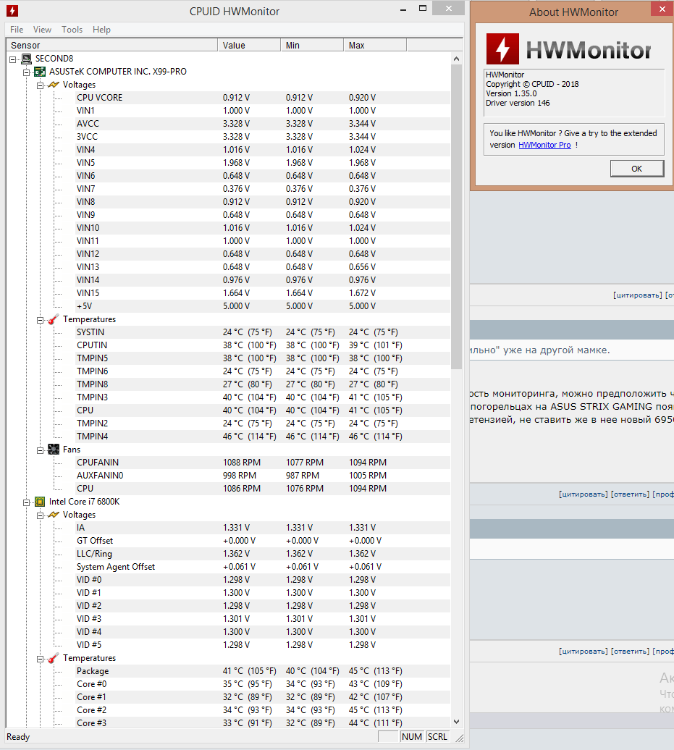Close the About HWMonitor dialog
674x750 pixels.
[x=662, y=9]
